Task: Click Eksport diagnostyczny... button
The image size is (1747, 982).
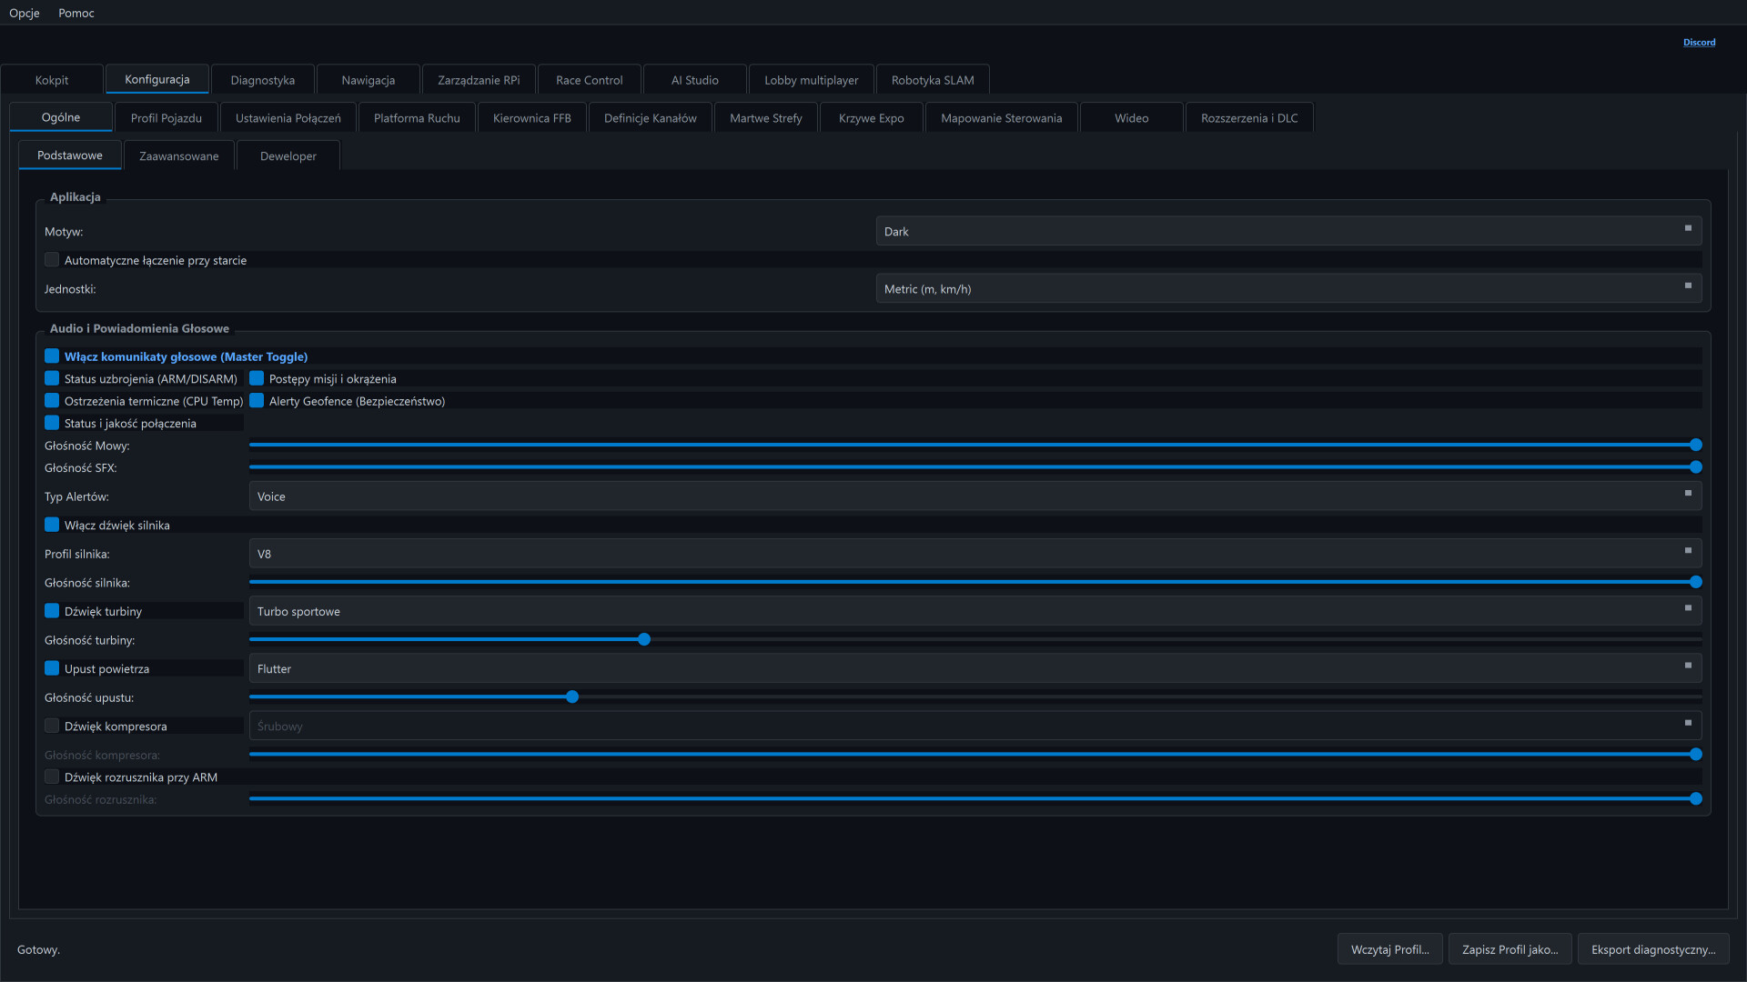Action: tap(1653, 949)
